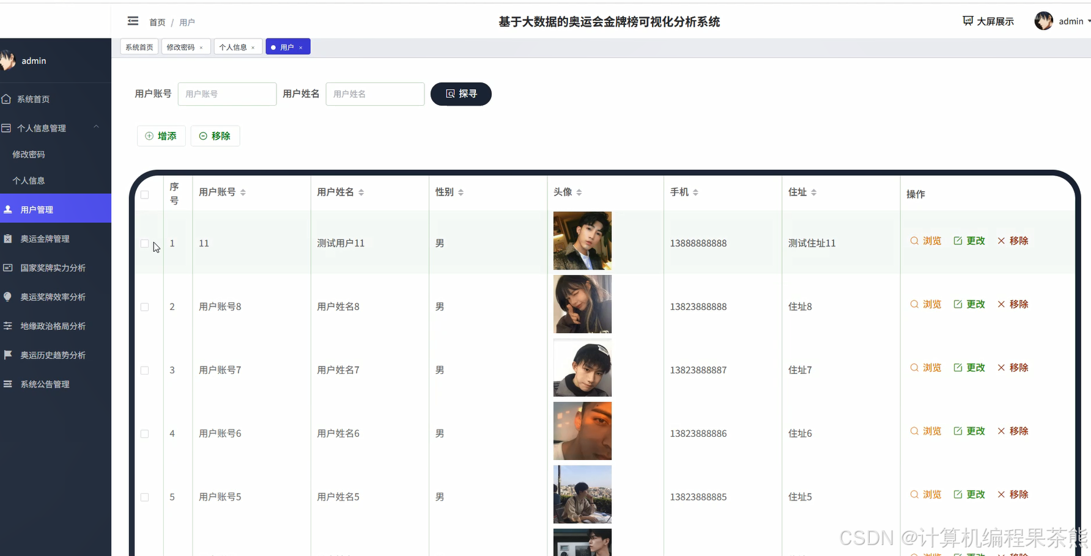
Task: Switch to the 修改密码 tab
Action: tap(180, 47)
